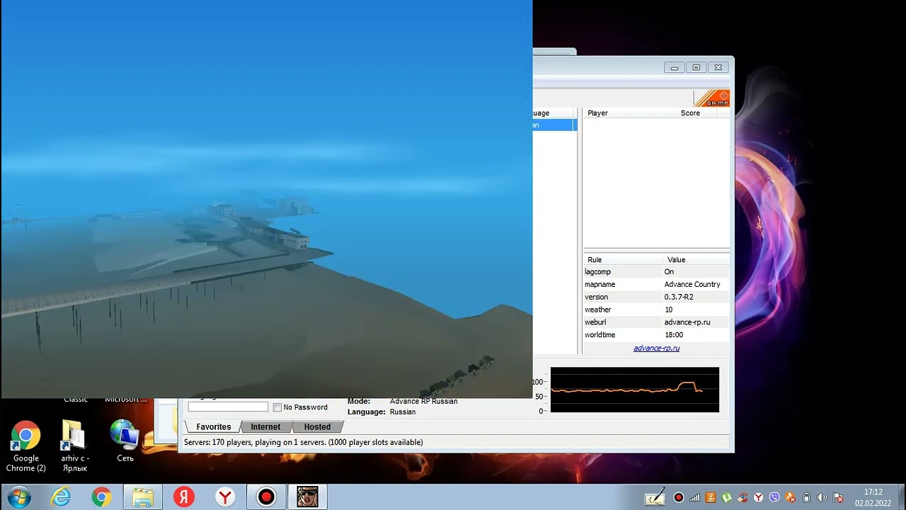Open the Google Chrome (2) desktop shortcut
Image resolution: width=906 pixels, height=510 pixels.
[x=25, y=446]
